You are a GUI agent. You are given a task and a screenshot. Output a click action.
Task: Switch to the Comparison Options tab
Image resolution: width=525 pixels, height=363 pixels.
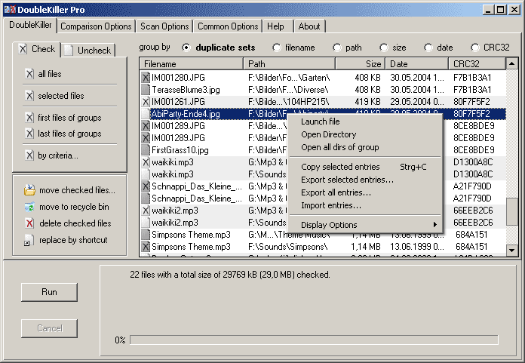coord(96,26)
